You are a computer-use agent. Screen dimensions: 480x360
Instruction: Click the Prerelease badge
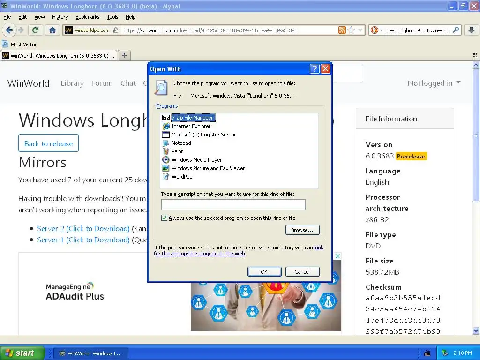point(411,157)
